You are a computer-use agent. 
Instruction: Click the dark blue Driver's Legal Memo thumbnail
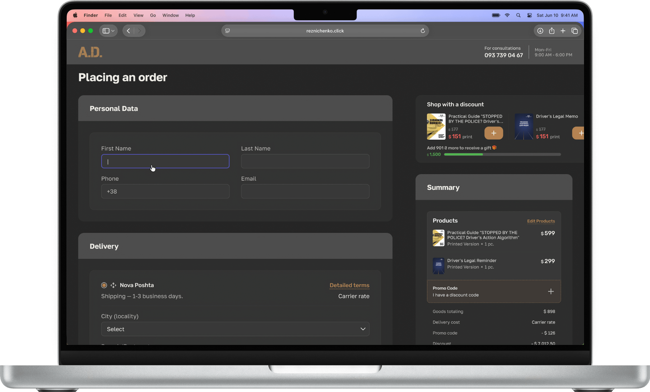524,127
